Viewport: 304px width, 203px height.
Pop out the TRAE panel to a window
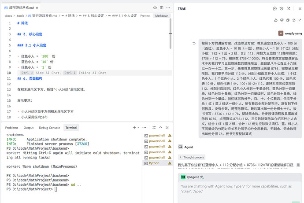click(x=289, y=8)
